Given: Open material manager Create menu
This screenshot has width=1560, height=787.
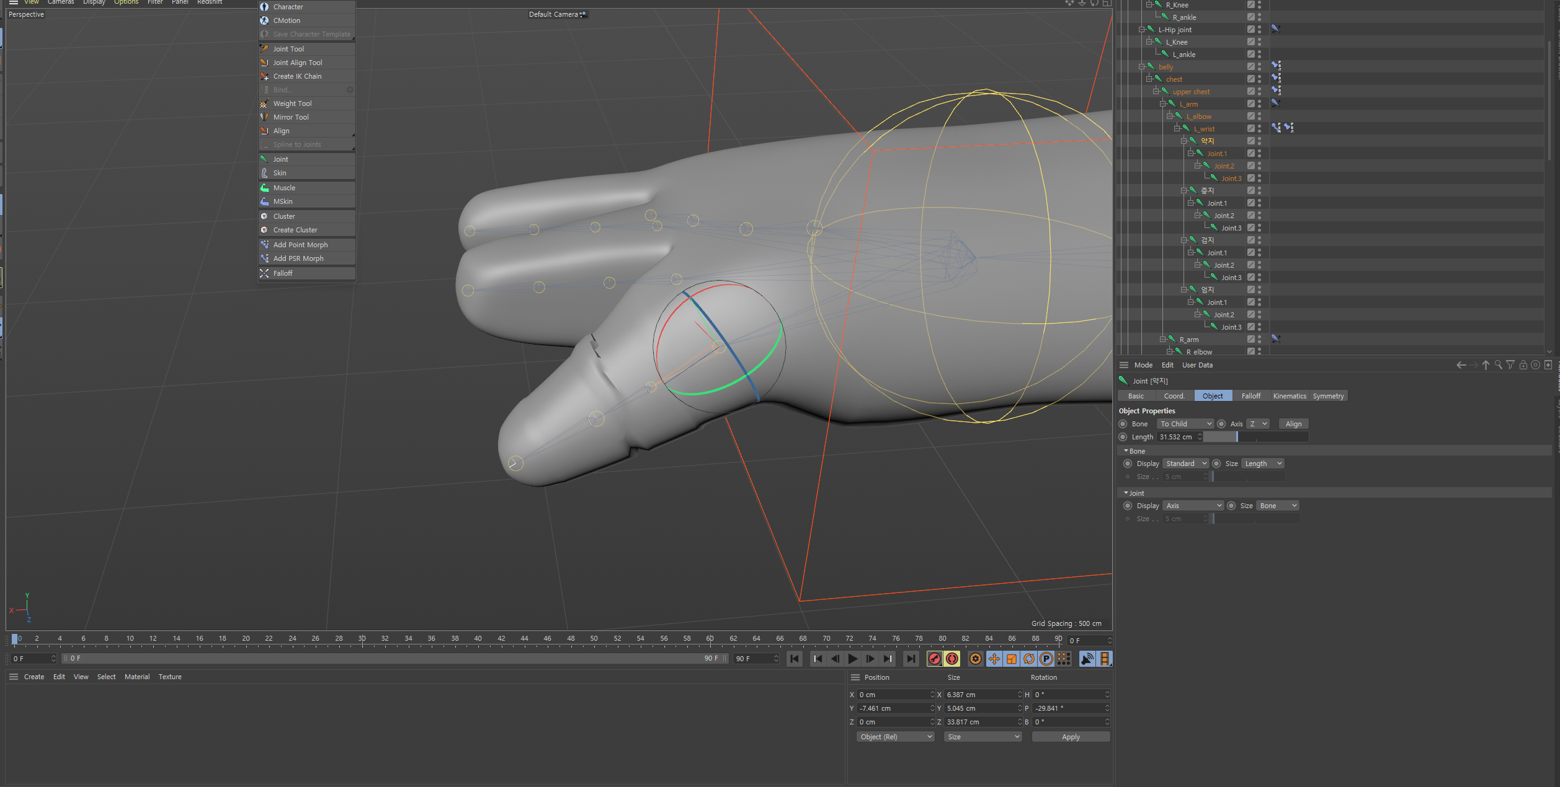Looking at the screenshot, I should tap(34, 677).
